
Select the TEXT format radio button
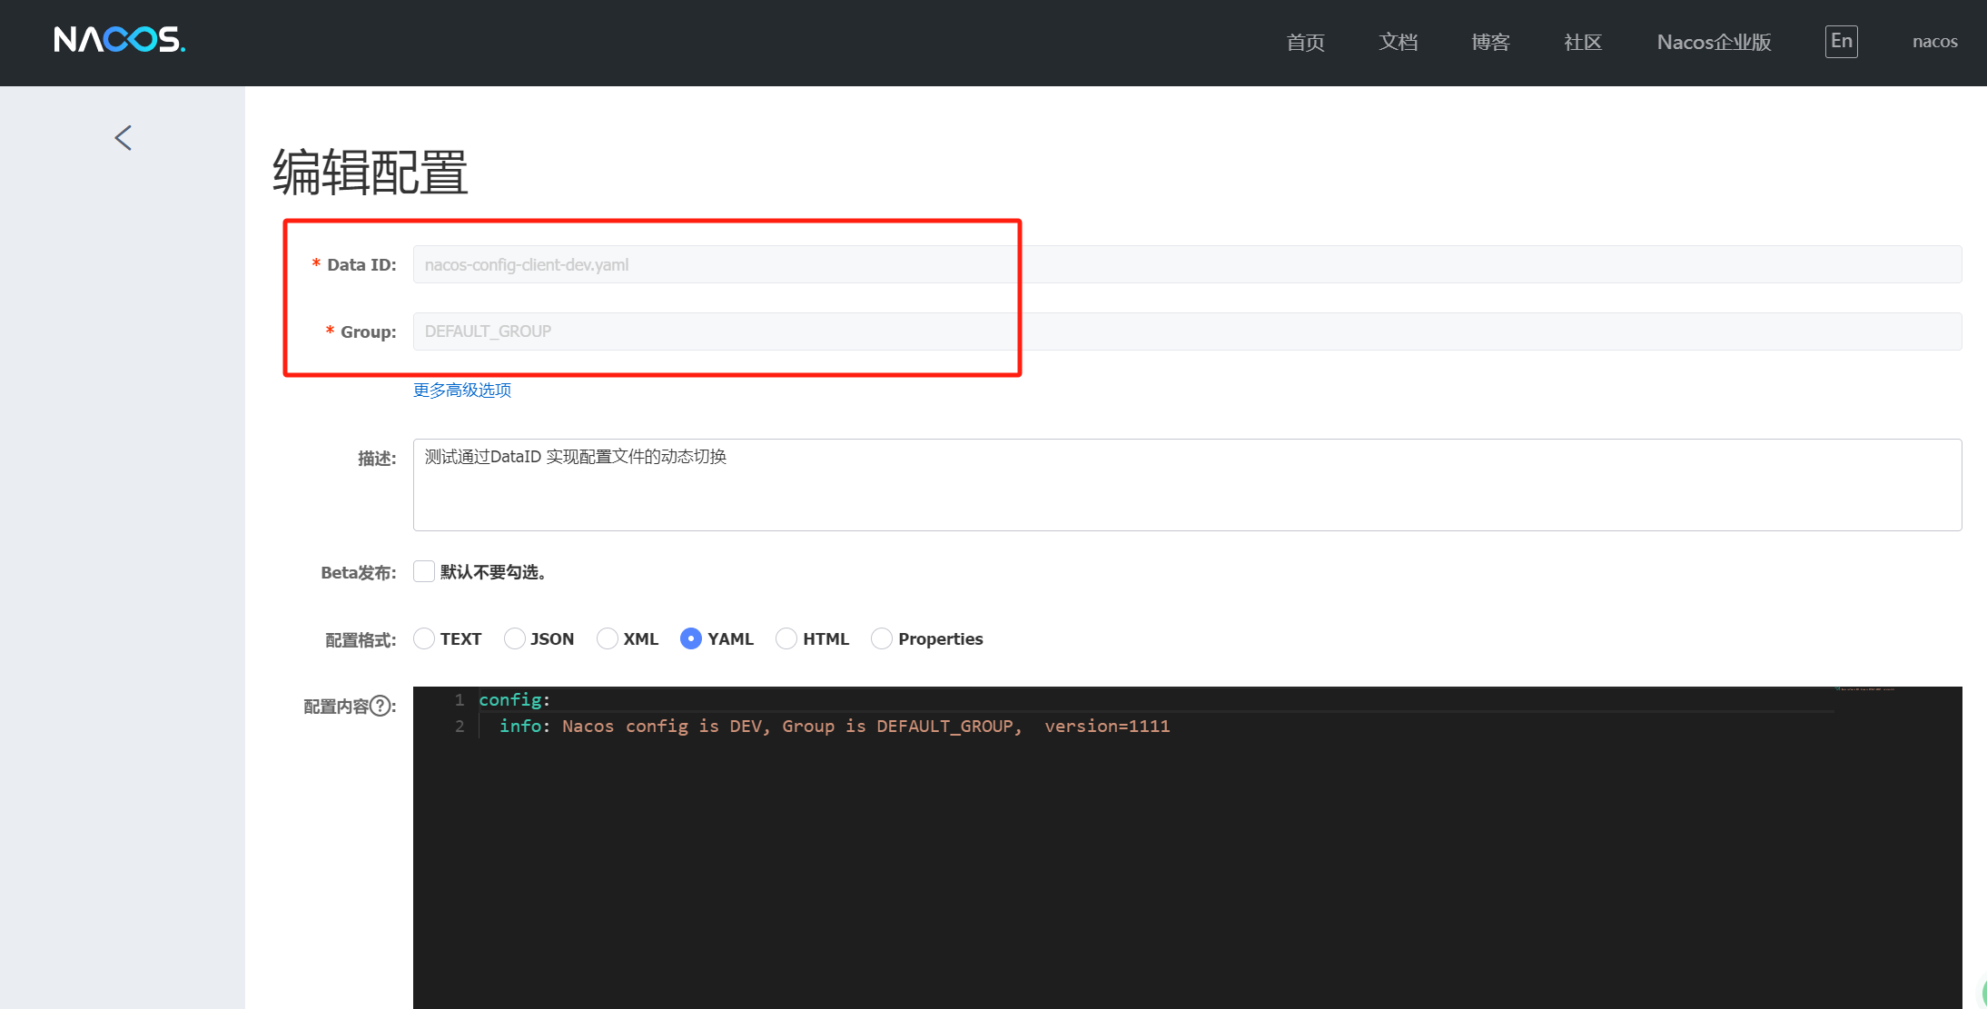click(424, 638)
